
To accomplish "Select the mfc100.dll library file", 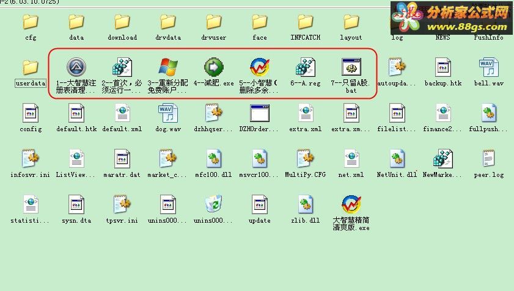I will point(214,159).
